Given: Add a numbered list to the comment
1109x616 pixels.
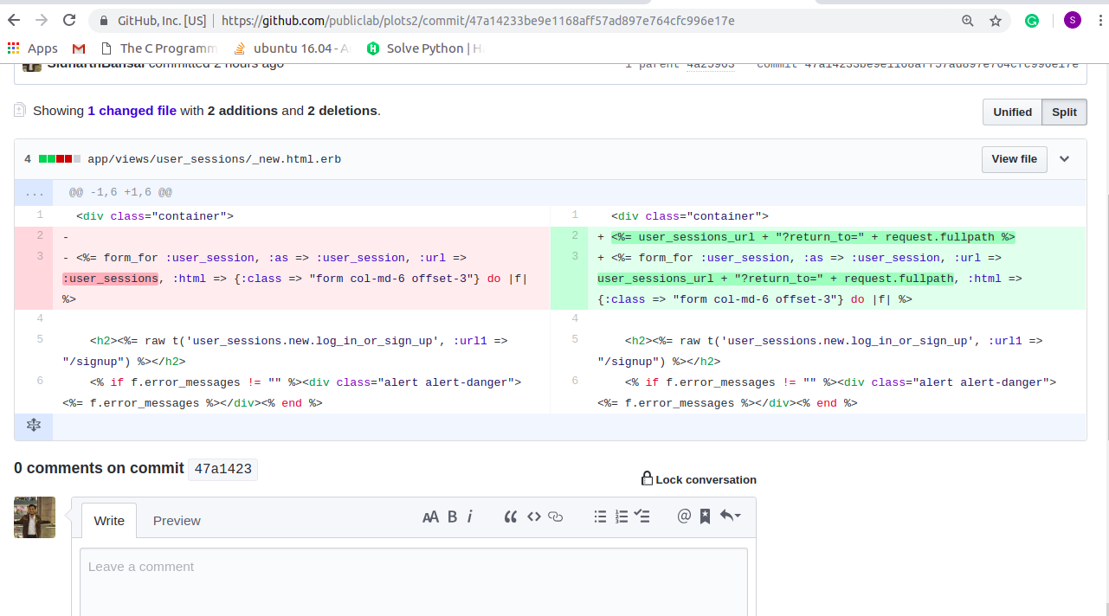Looking at the screenshot, I should click(x=621, y=516).
